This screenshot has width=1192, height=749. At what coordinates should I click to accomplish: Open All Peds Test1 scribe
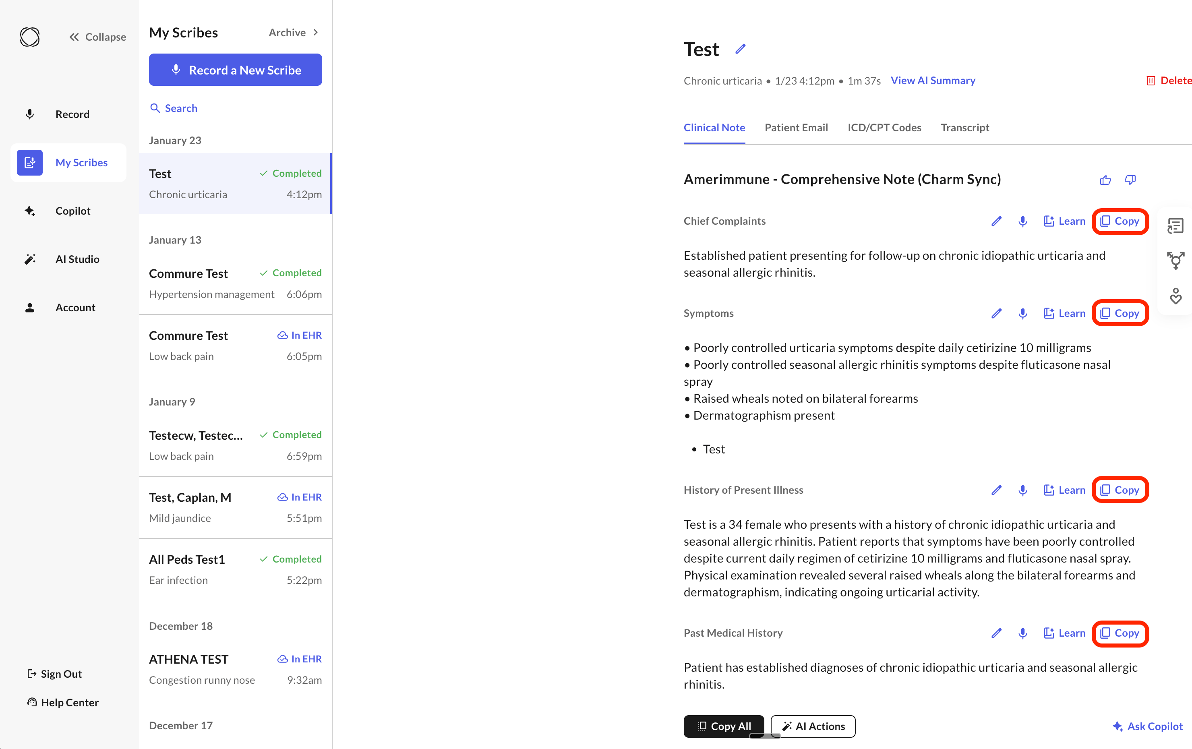(235, 569)
